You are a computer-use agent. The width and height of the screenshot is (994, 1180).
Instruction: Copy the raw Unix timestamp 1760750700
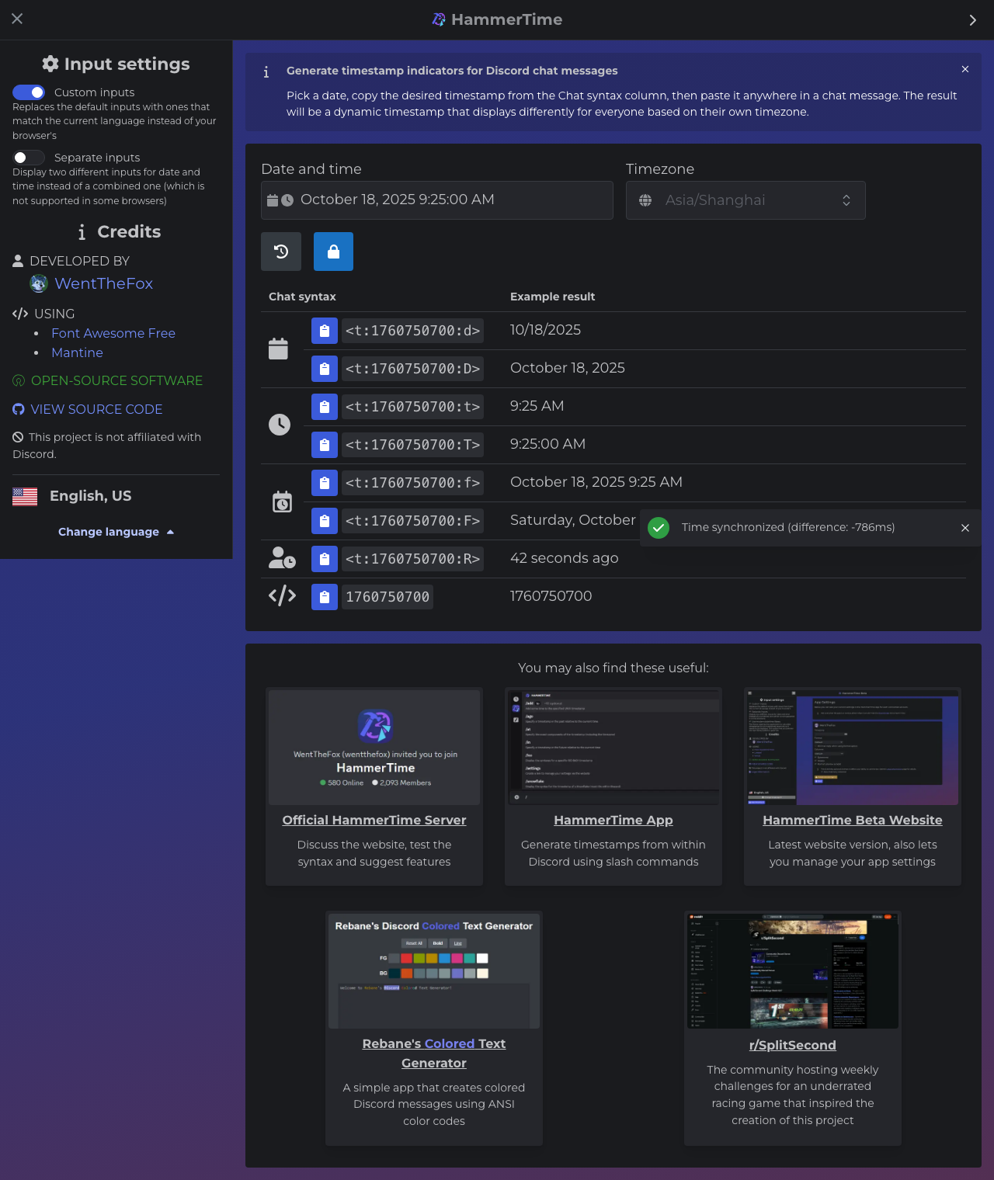tap(325, 597)
